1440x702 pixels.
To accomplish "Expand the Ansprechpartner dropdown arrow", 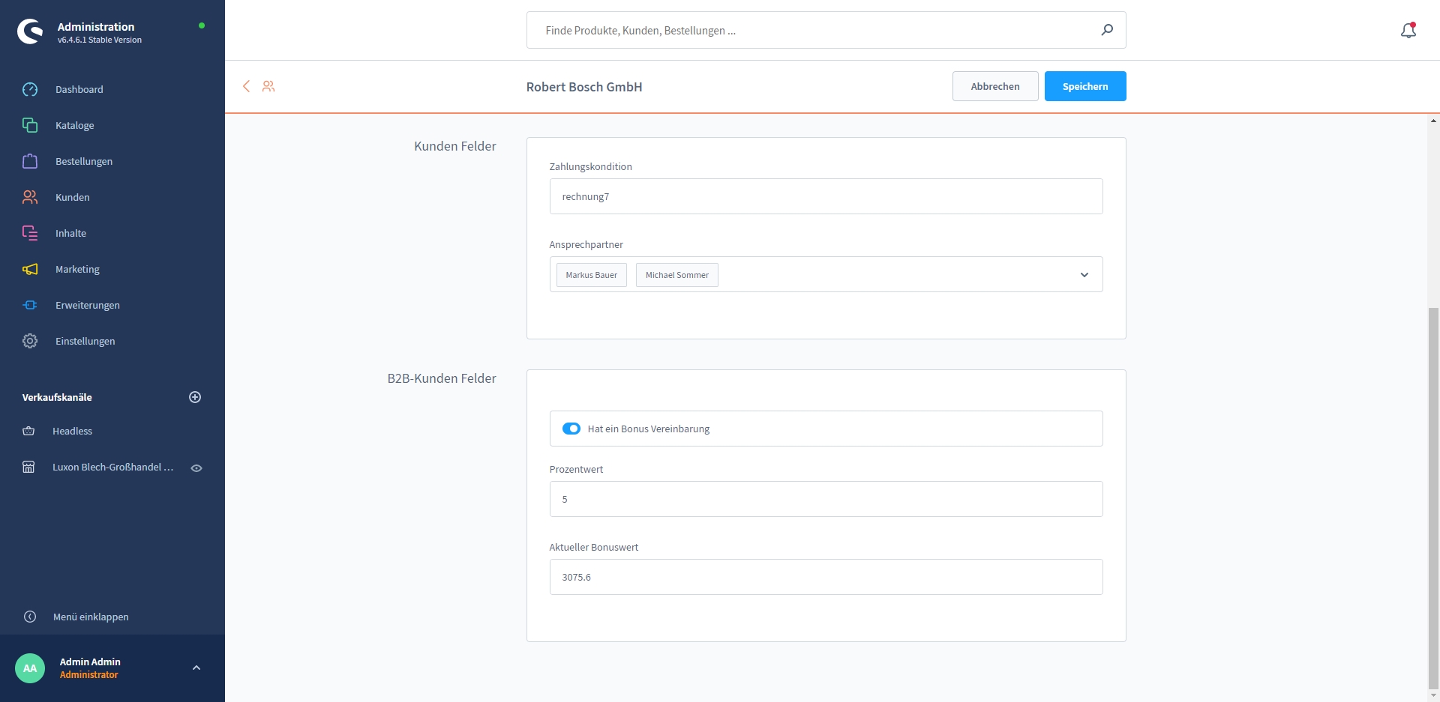I will pos(1084,275).
